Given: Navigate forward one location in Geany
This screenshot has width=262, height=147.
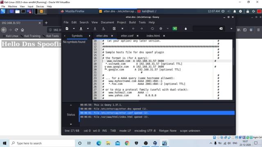Looking at the screenshot, I should pyautogui.click(x=142, y=29).
